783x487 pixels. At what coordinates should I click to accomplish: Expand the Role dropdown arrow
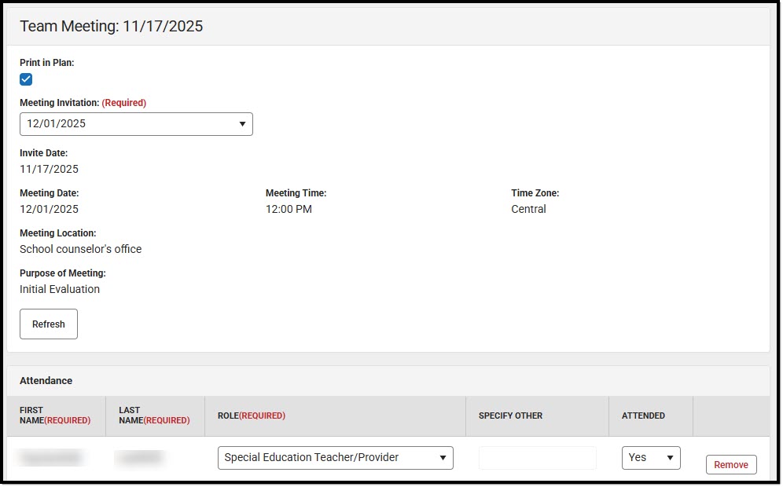[443, 457]
